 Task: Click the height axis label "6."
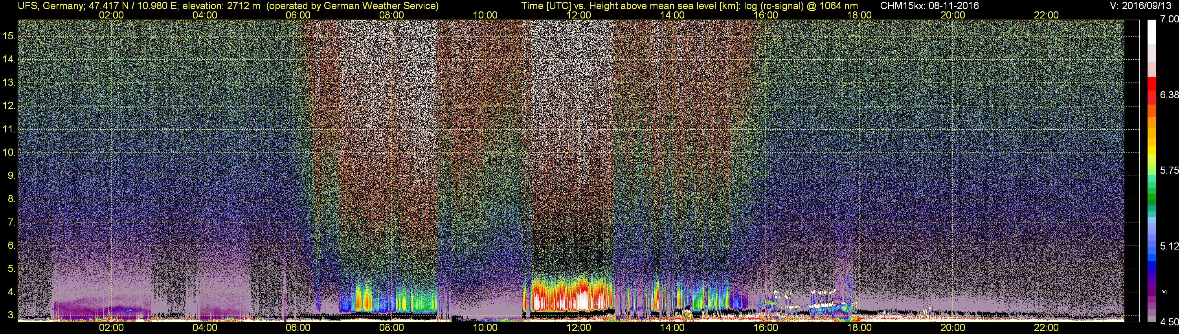click(11, 246)
